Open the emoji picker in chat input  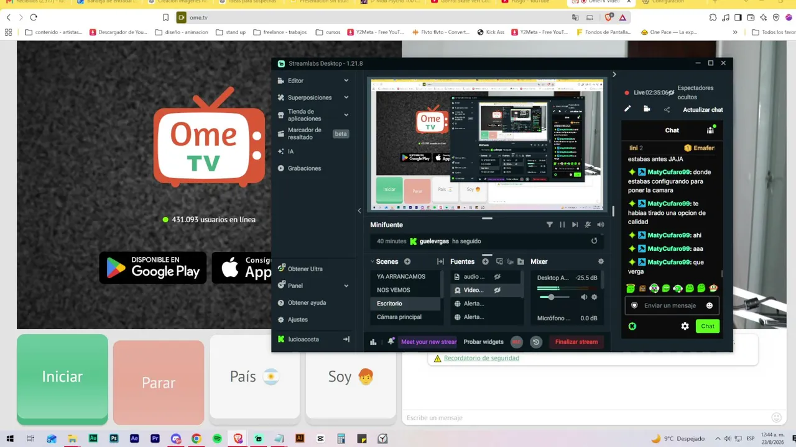[710, 305]
